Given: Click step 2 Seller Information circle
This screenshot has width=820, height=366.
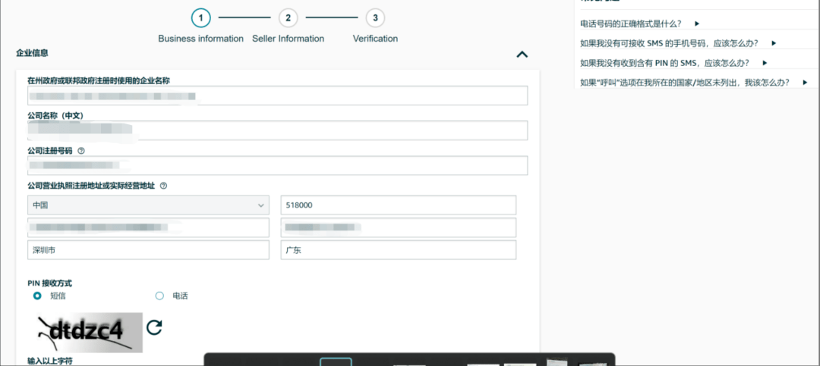Looking at the screenshot, I should pos(288,17).
